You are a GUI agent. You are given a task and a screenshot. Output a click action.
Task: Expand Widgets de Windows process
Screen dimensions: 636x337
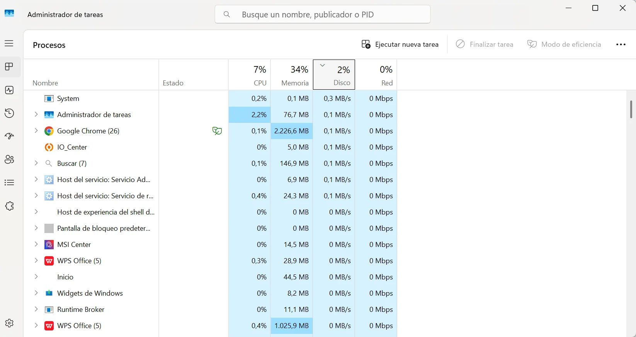[36, 293]
